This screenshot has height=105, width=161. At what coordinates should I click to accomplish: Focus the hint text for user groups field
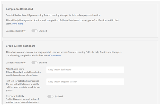(x=85, y=82)
